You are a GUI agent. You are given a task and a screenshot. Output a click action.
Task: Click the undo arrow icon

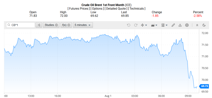(129, 25)
